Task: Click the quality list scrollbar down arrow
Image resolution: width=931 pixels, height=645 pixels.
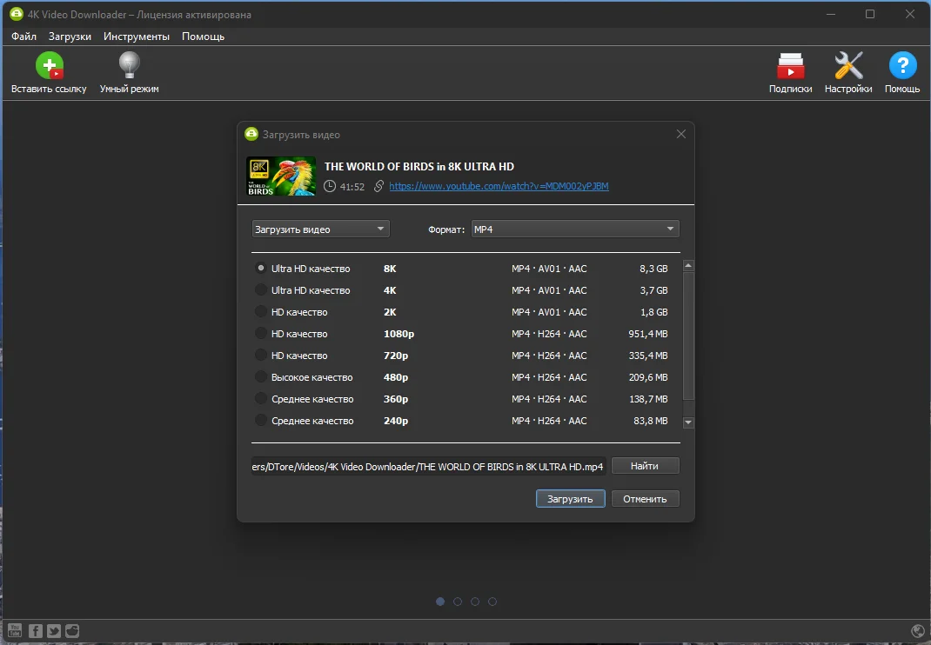Action: [688, 422]
